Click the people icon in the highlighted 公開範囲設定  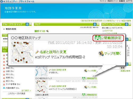click(98, 38)
